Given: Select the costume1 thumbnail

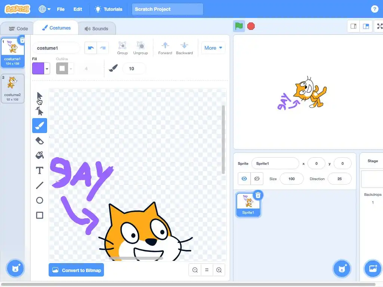Looking at the screenshot, I should [12, 52].
